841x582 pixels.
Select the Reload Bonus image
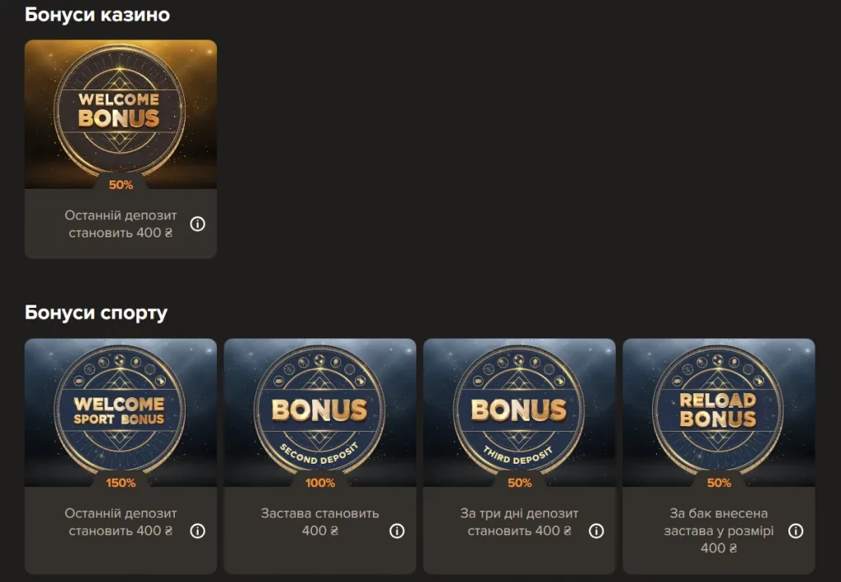coord(719,412)
